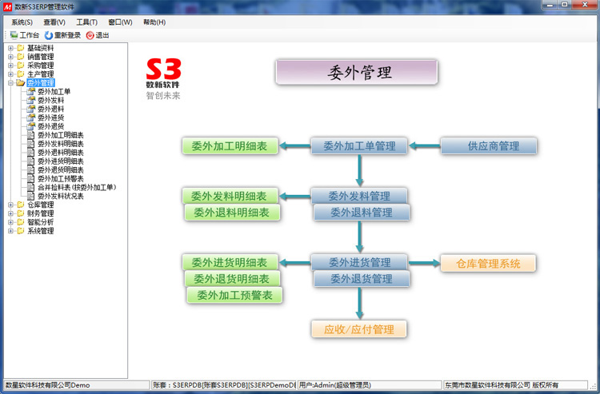The height and width of the screenshot is (394, 600).
Task: Click the 委外退料明细表 report icon
Action: [31, 153]
